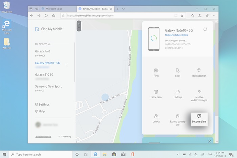This screenshot has height=158, width=237.
Task: Switch to Microsoft Edge tab
Action: pos(58,9)
